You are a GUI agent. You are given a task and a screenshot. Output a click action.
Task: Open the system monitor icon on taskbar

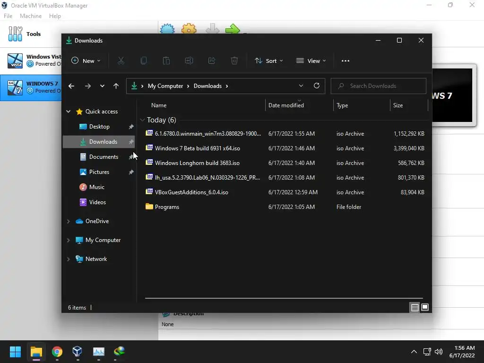tap(98, 351)
